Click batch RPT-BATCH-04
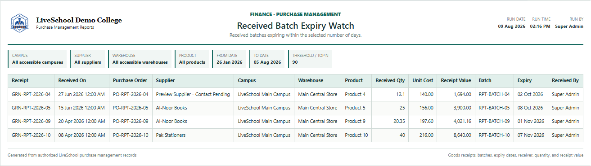 coord(494,95)
